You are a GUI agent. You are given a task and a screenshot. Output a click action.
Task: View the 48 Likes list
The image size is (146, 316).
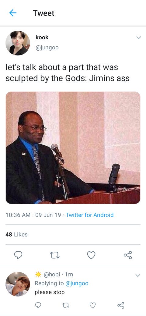tap(16, 234)
